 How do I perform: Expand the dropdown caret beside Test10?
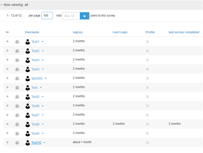pos(45,143)
